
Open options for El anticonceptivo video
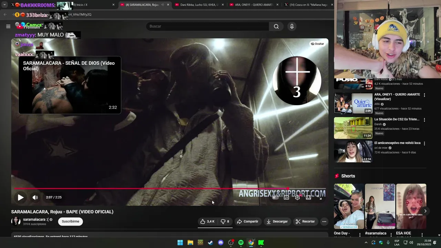(x=424, y=143)
